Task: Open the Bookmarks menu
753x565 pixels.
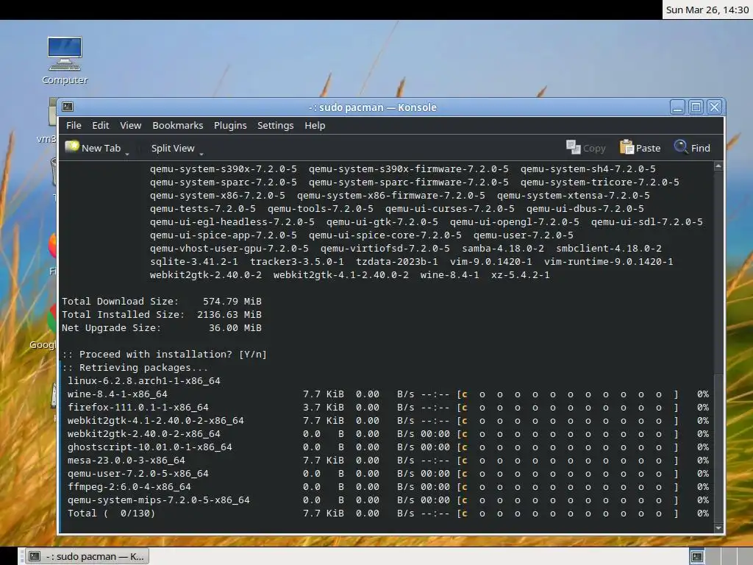Action: tap(178, 125)
